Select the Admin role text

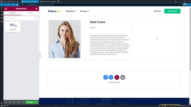coord(93,28)
